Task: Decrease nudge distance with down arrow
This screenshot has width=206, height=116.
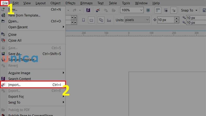Action: pyautogui.click(x=177, y=22)
